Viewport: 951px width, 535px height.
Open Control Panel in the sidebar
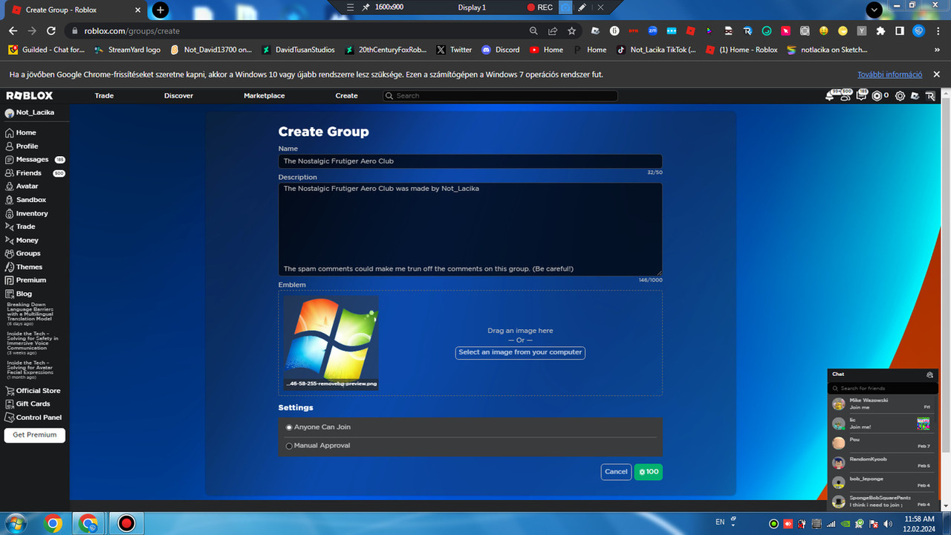pos(33,417)
